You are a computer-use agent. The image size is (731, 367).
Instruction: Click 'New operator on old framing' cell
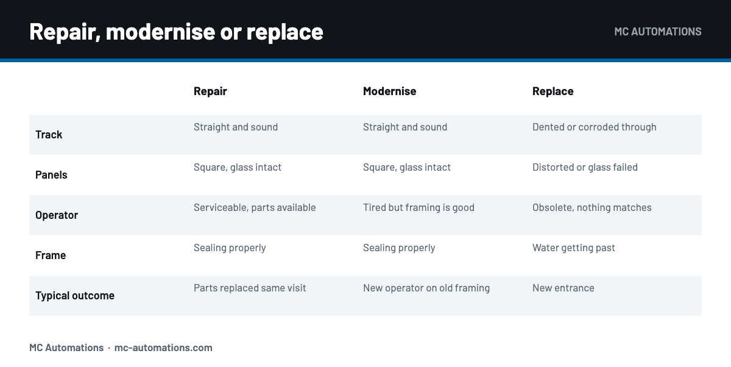pyautogui.click(x=426, y=288)
